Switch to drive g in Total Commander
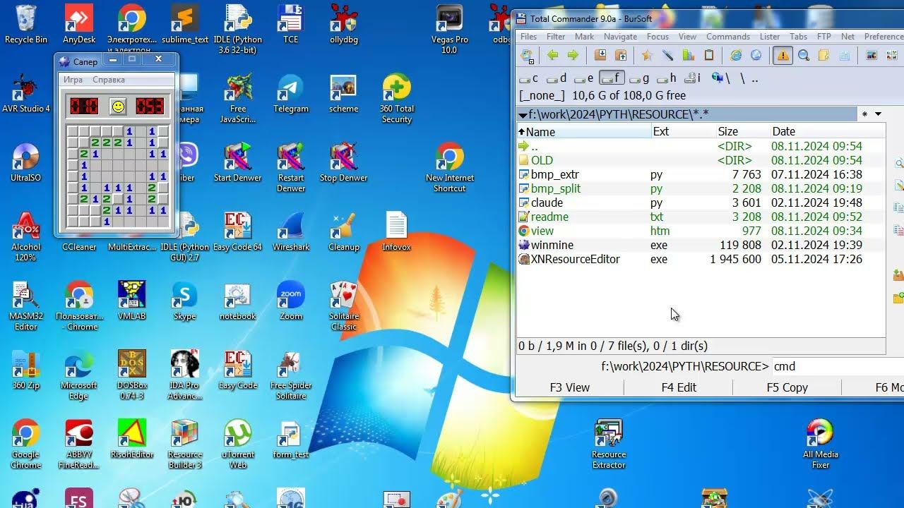The image size is (904, 508). (639, 78)
